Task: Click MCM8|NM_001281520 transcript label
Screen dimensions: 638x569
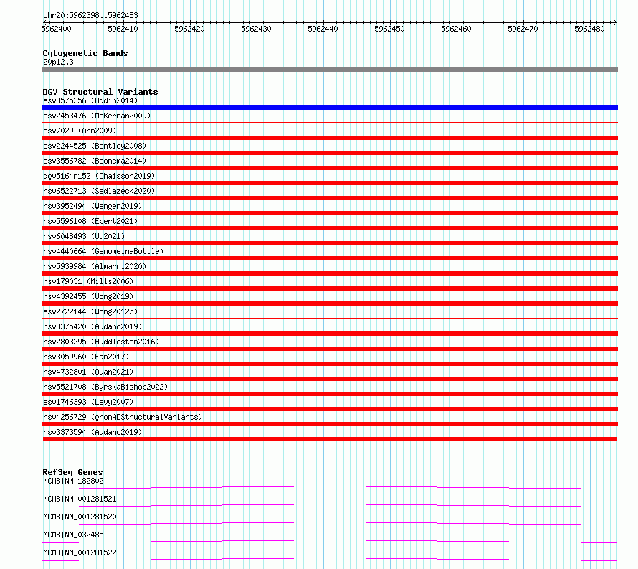Action: click(80, 517)
